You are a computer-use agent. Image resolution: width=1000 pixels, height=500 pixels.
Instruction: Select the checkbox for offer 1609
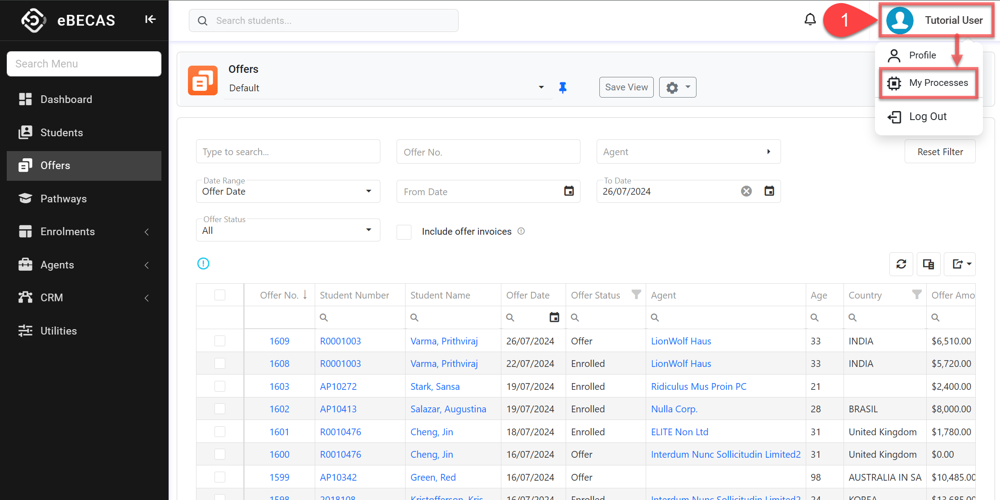220,341
